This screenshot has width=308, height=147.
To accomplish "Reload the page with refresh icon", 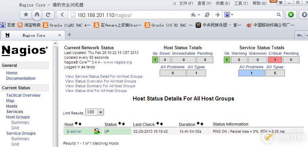I will pos(48,15).
